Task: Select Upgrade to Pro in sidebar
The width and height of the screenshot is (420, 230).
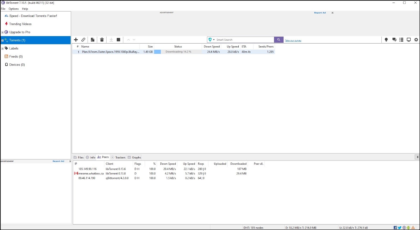Action: pos(20,32)
